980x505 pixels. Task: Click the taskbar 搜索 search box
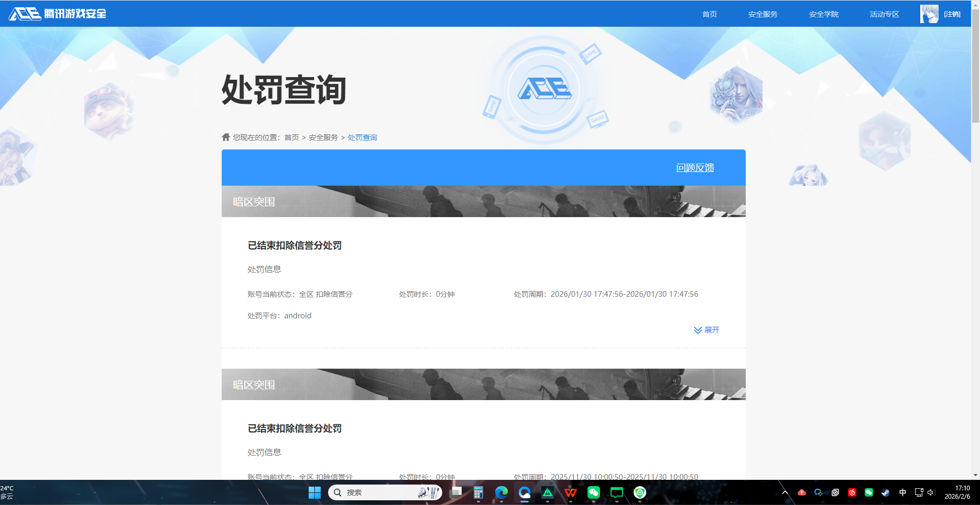385,492
